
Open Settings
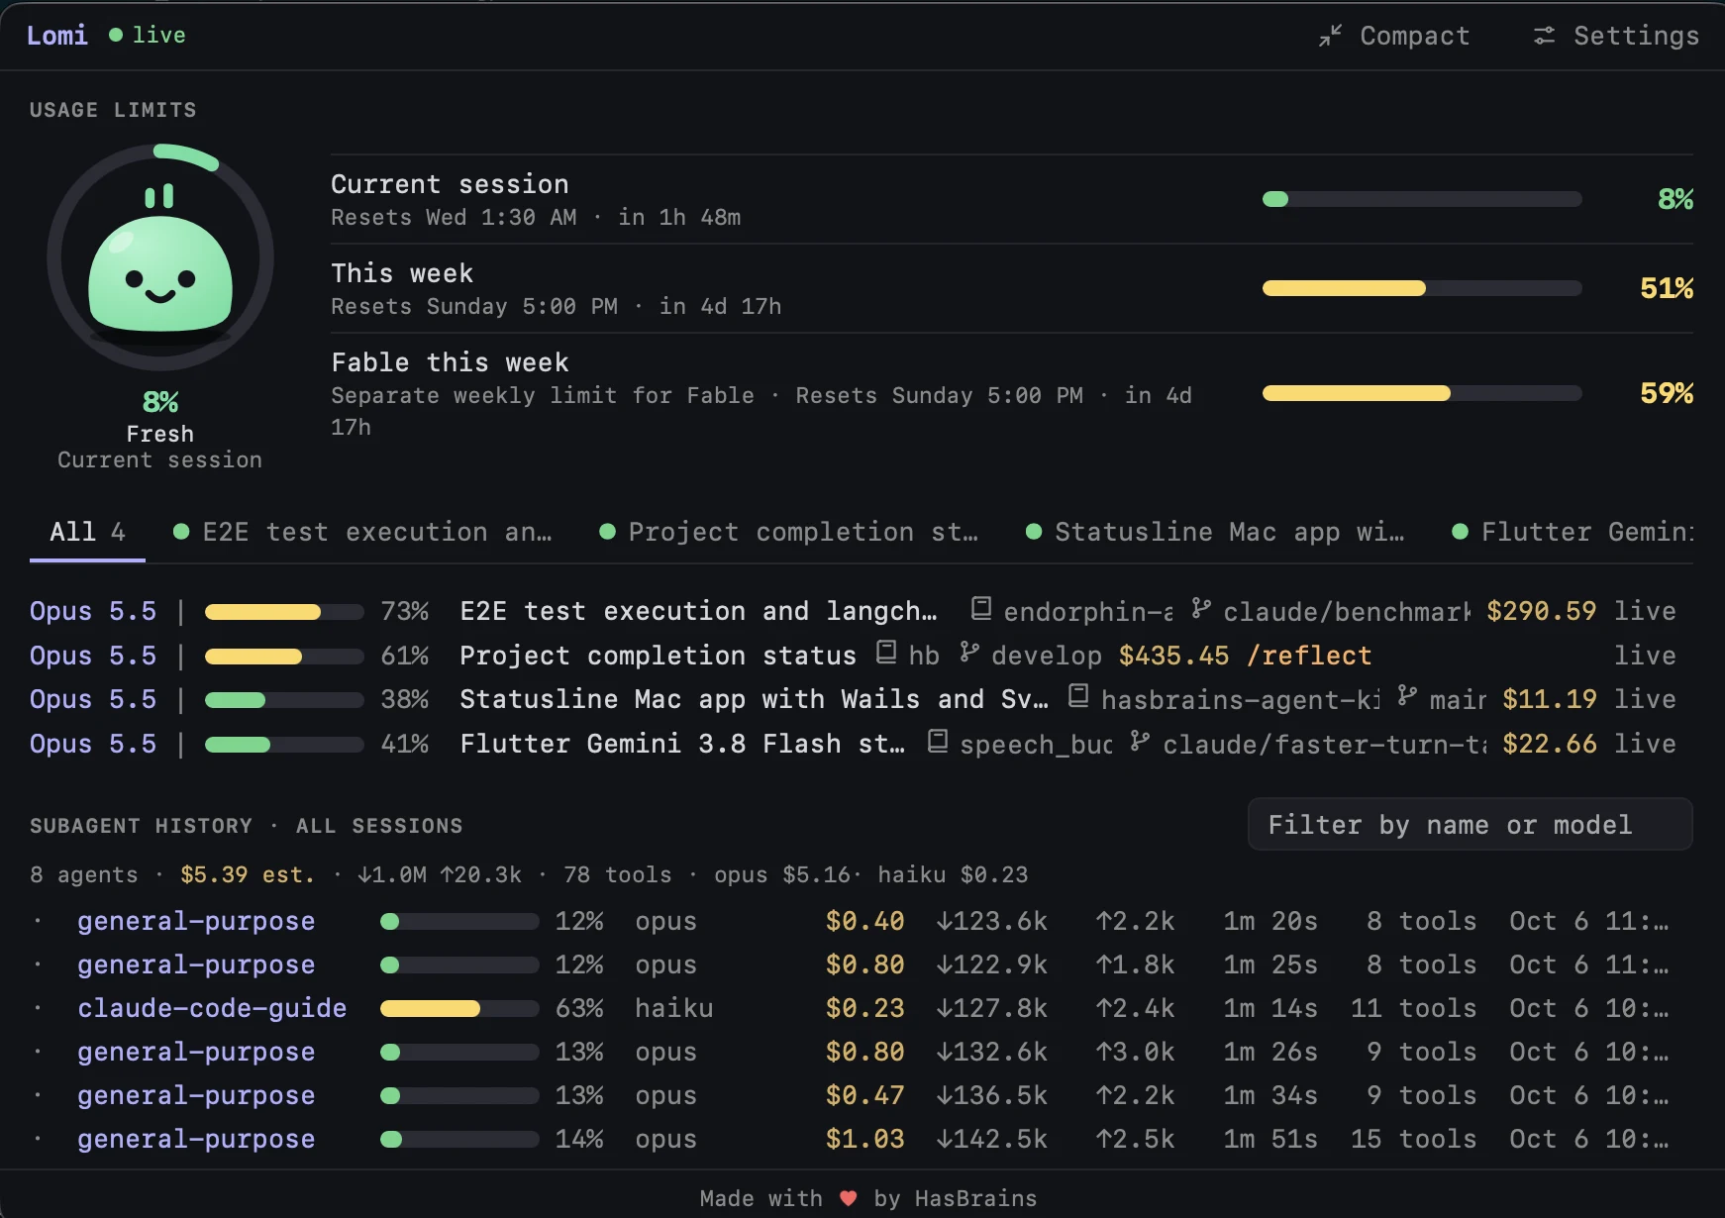coord(1616,37)
